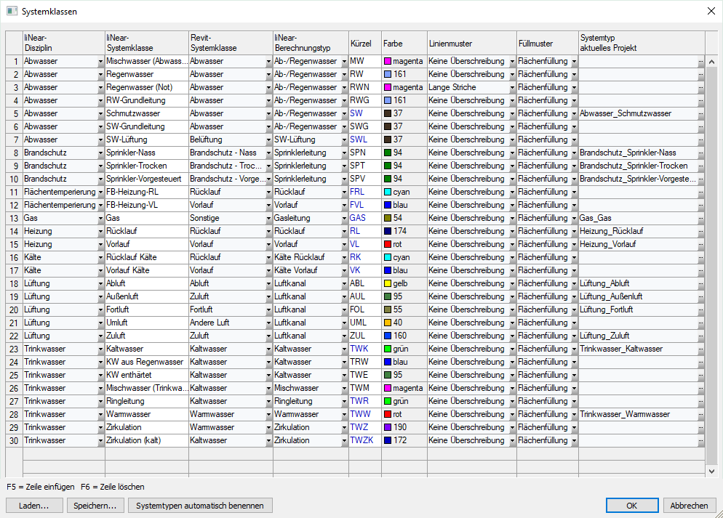Pick the red color swatch in Vorlauf row 15
Viewport: 723px width, 518px height.
[388, 245]
